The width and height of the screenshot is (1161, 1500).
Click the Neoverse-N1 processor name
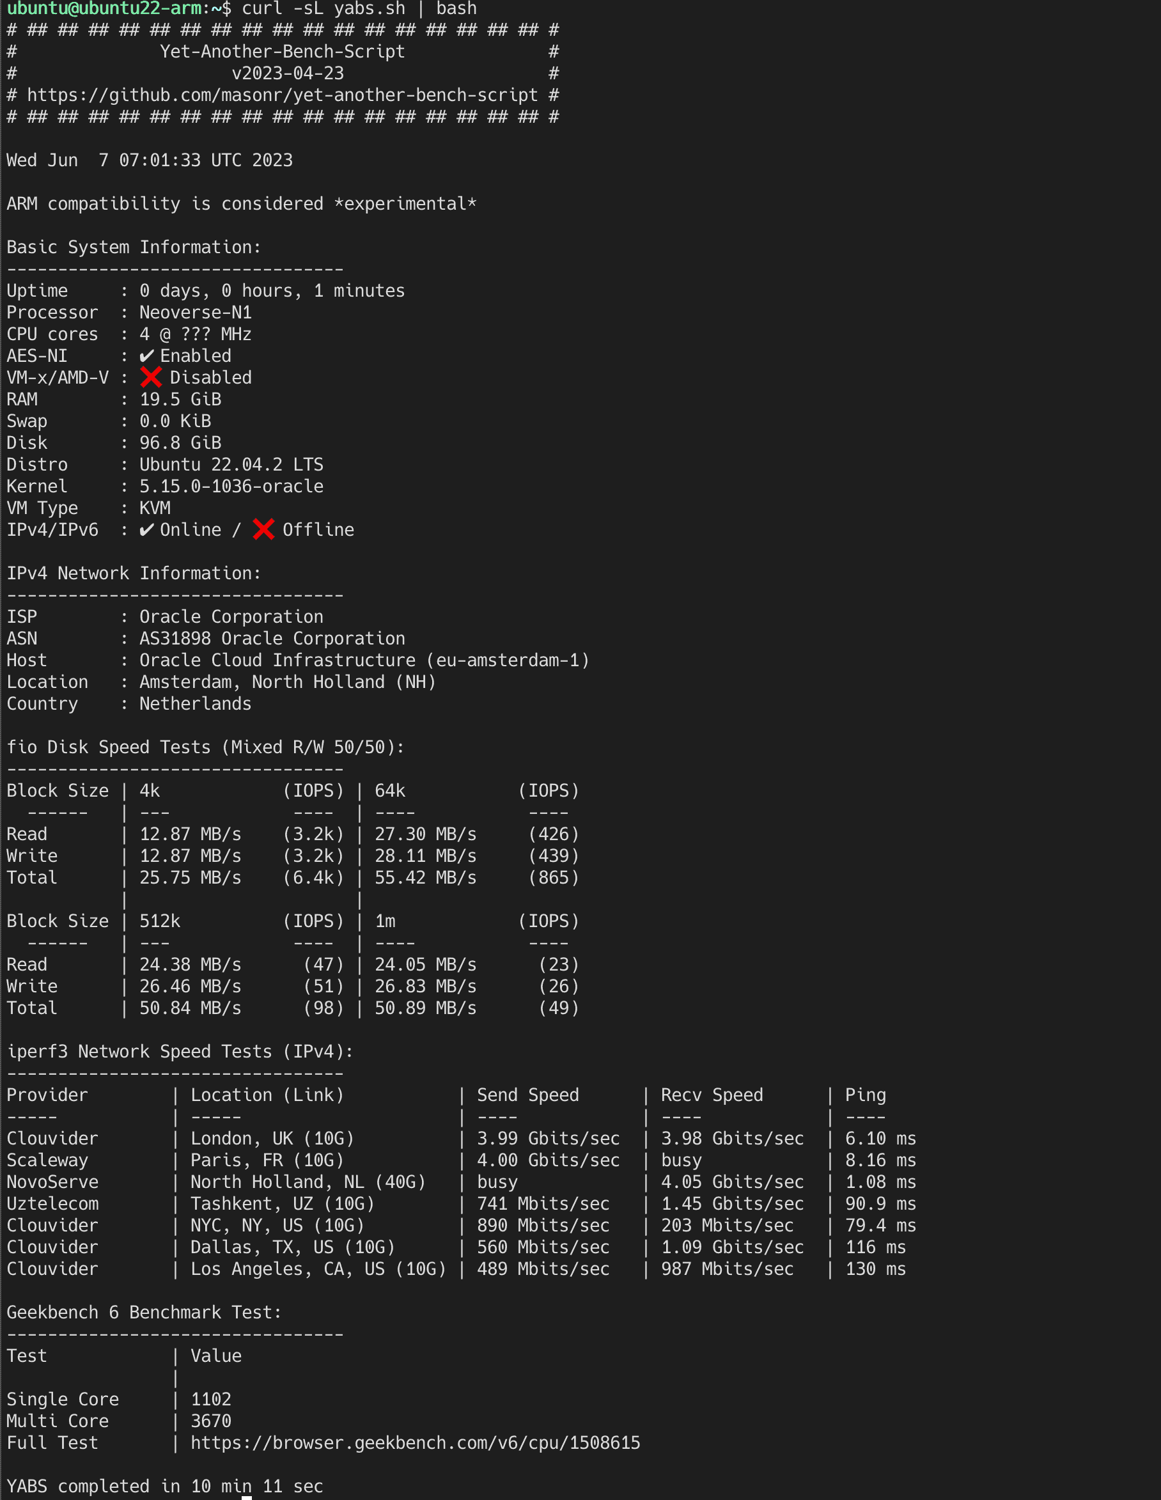(195, 312)
